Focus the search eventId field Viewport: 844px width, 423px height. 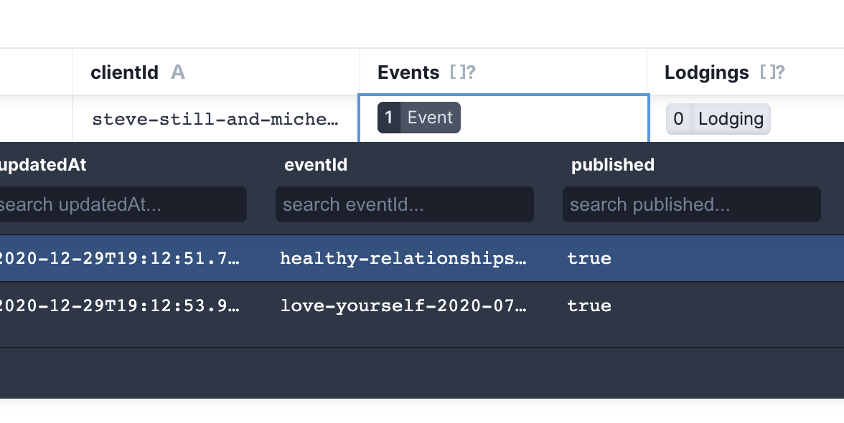point(405,204)
